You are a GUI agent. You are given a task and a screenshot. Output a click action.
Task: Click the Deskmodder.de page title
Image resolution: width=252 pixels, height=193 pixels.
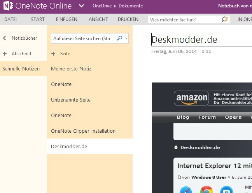[184, 40]
